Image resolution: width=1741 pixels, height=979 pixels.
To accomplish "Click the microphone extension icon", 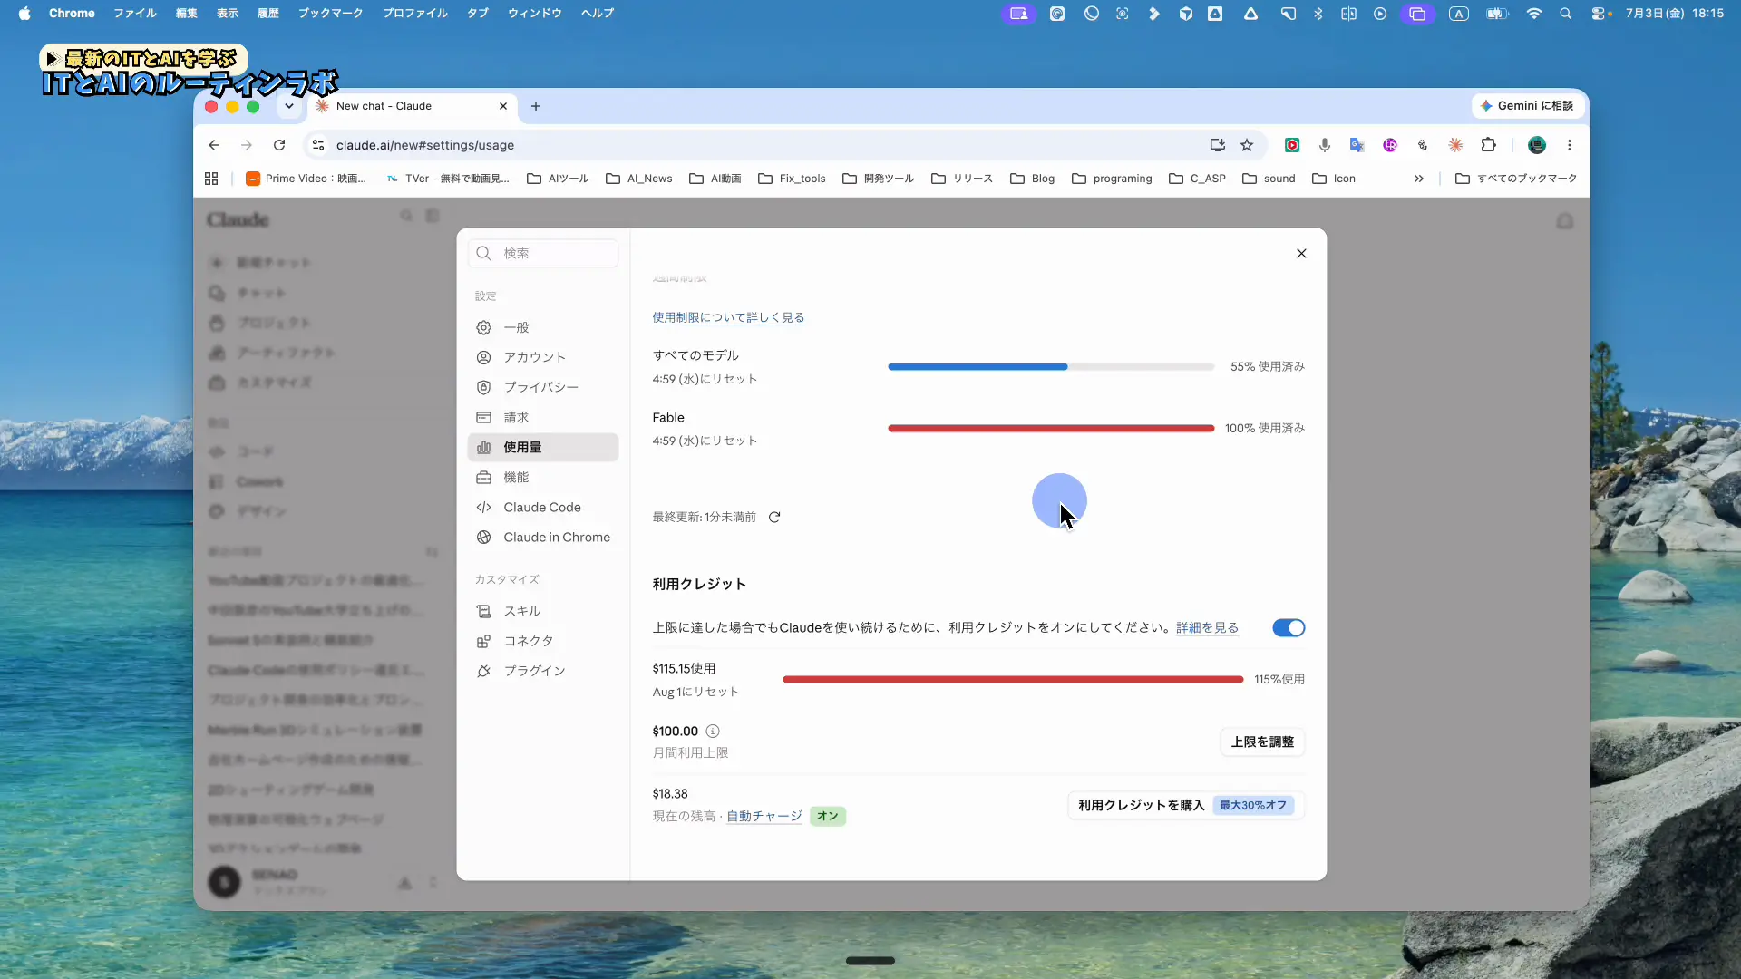I will coord(1325,145).
